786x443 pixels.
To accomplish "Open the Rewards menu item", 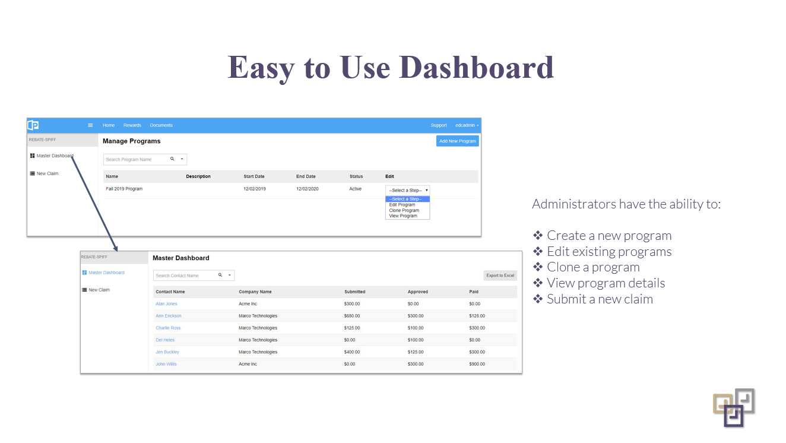I will coord(132,126).
